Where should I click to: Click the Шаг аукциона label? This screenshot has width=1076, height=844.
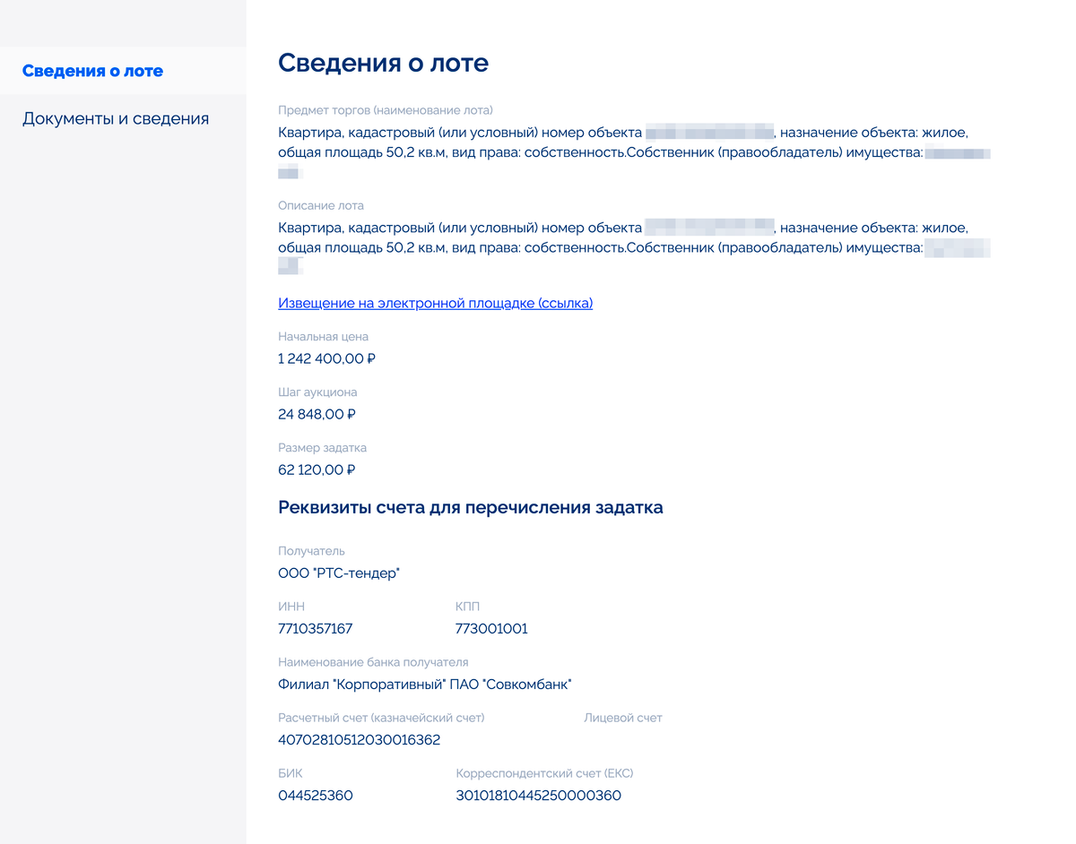point(317,392)
